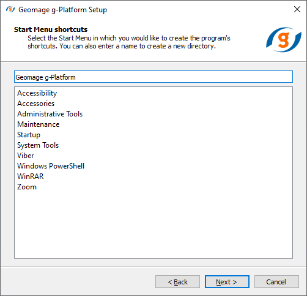
Task: Proceed with the Next button
Action: [227, 282]
